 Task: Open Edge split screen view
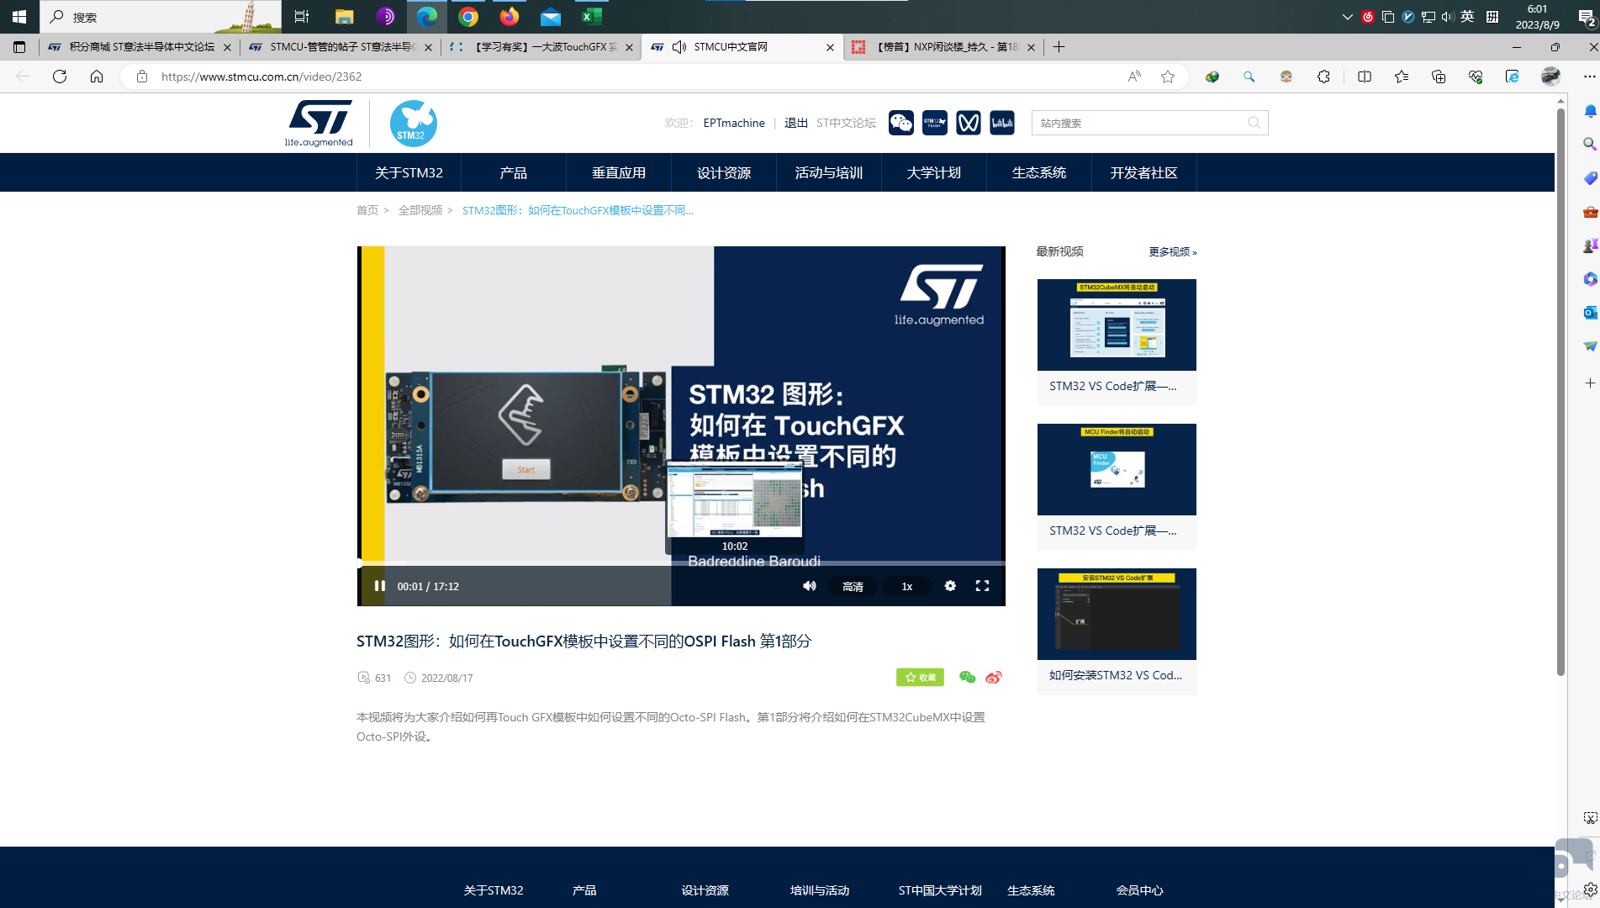[1365, 77]
